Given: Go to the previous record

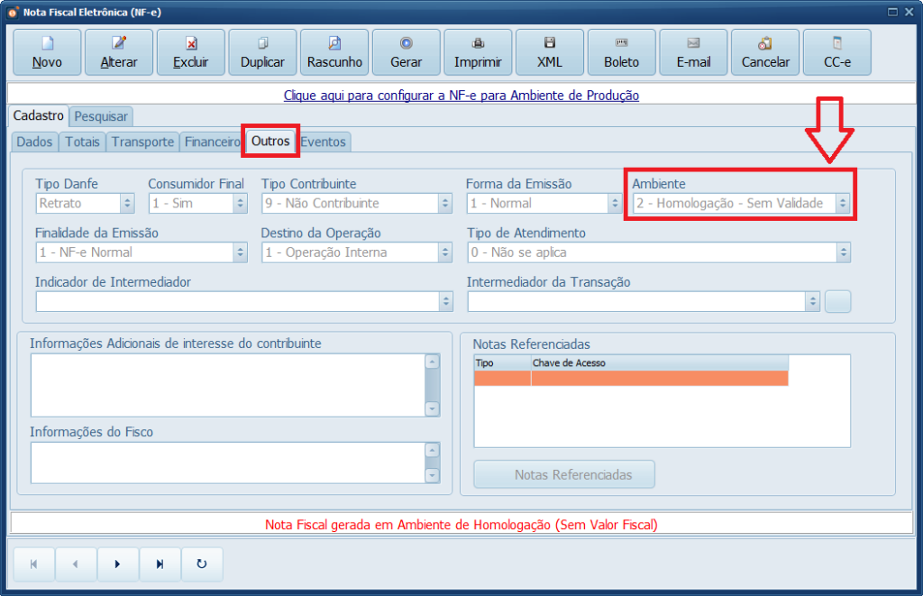Looking at the screenshot, I should (76, 564).
